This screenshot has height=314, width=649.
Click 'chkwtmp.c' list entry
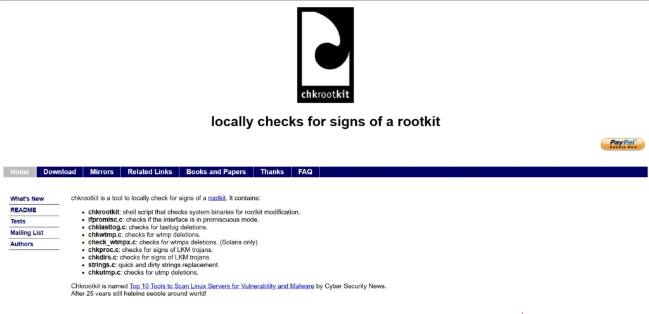[144, 235]
